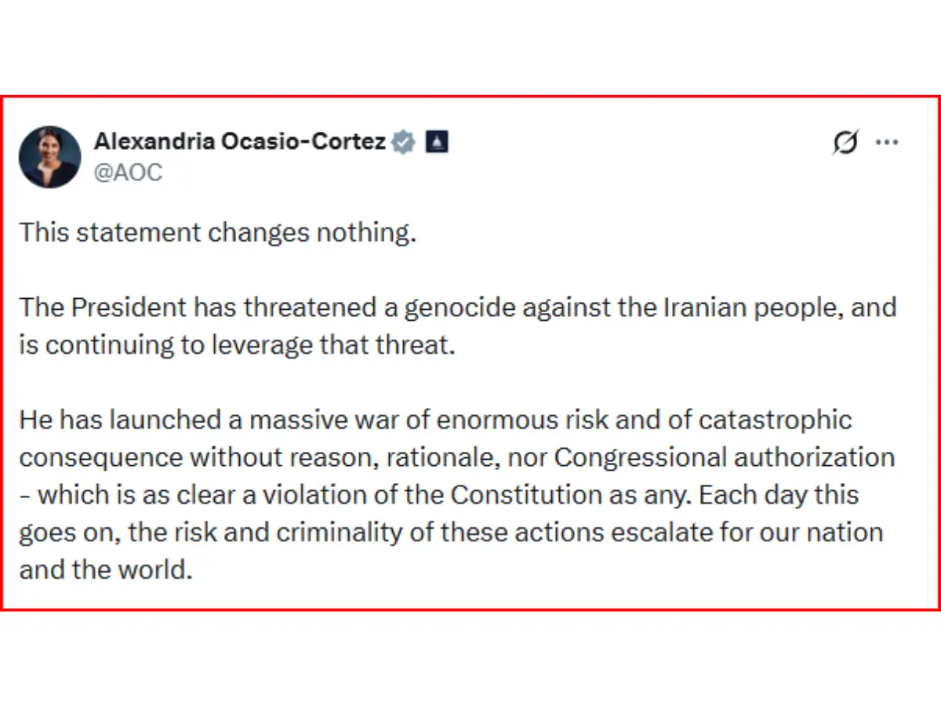Click the line "is continuing to leverage that threat."
Screen dimensions: 941x706
coord(237,345)
